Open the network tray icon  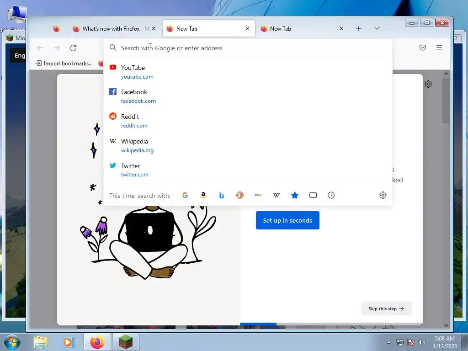(399, 342)
